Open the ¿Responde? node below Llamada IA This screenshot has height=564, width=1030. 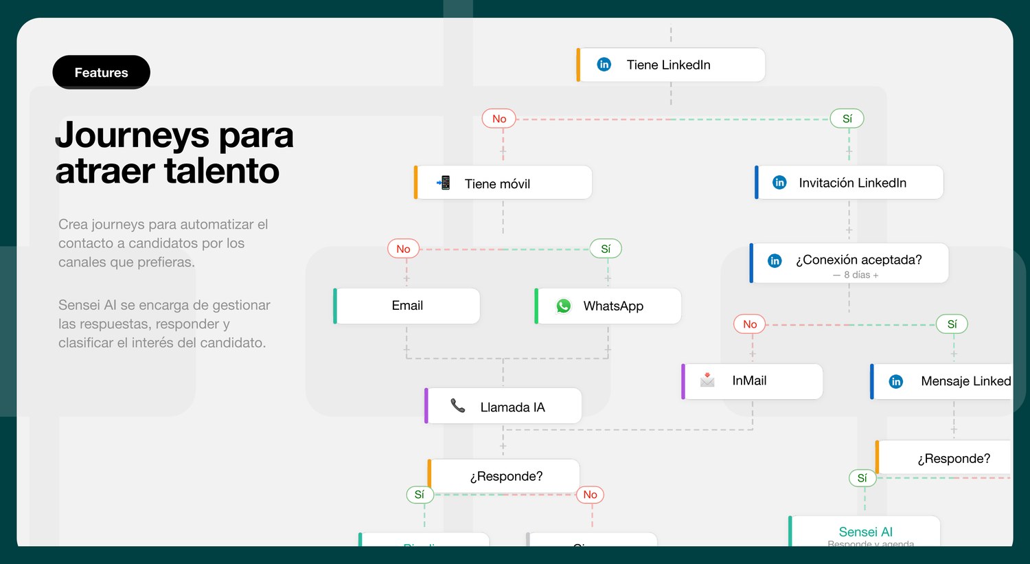504,476
